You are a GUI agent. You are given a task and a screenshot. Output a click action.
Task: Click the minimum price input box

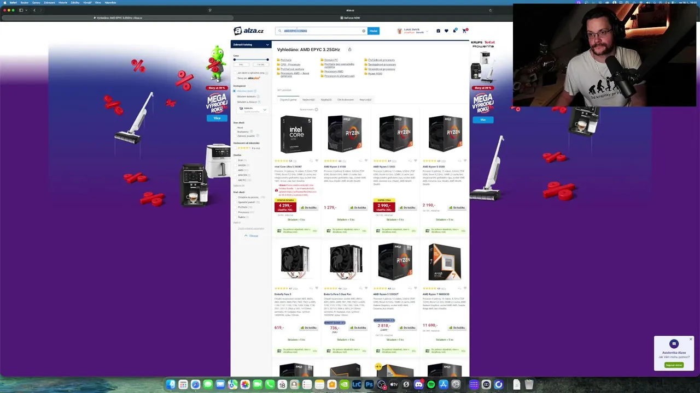[x=241, y=64]
